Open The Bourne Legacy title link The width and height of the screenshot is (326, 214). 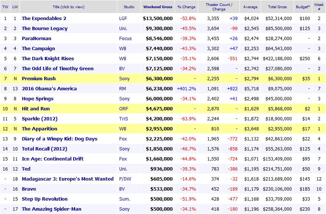45,29
